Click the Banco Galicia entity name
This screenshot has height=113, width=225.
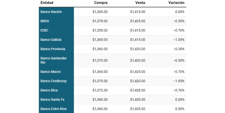pos(51,40)
